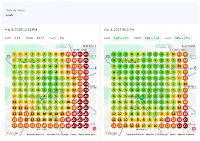The height and width of the screenshot is (141, 200).
Task: Open Keyboard shortcuts on the left map
Action: [36, 134]
